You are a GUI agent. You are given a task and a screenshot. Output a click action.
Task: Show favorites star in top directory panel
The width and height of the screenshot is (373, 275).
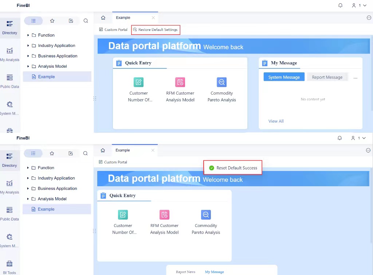point(52,21)
